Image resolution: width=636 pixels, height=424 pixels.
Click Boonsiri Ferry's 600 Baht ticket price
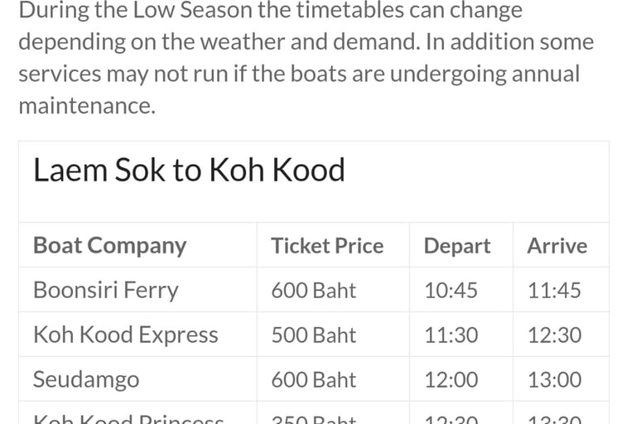pos(313,291)
